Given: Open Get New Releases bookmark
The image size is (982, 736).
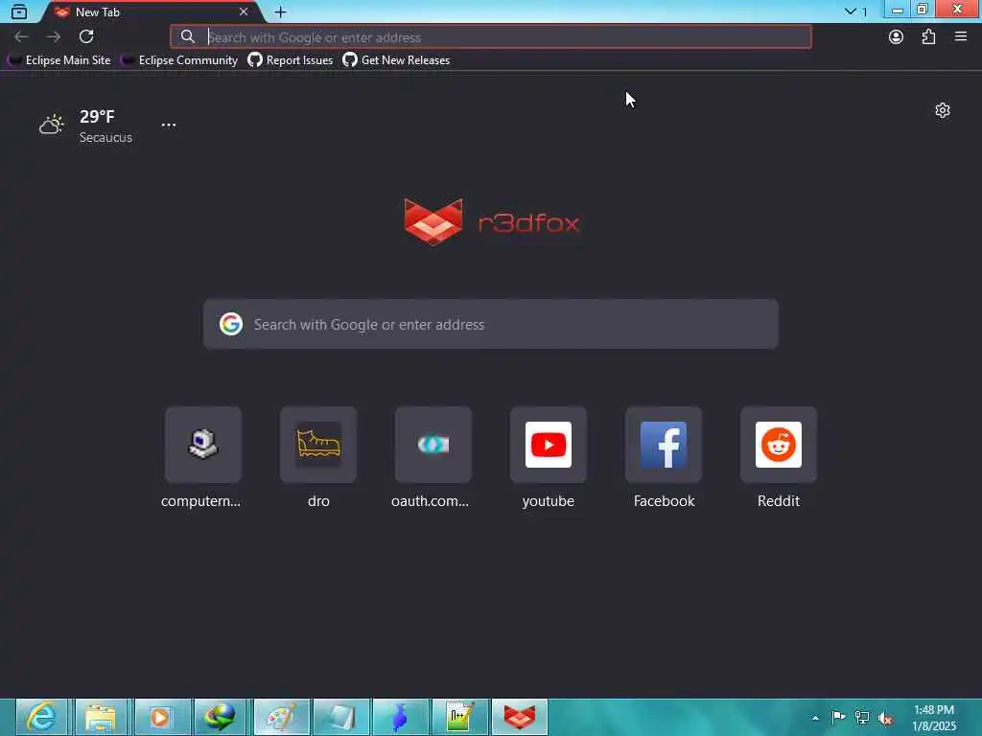Looking at the screenshot, I should (396, 60).
